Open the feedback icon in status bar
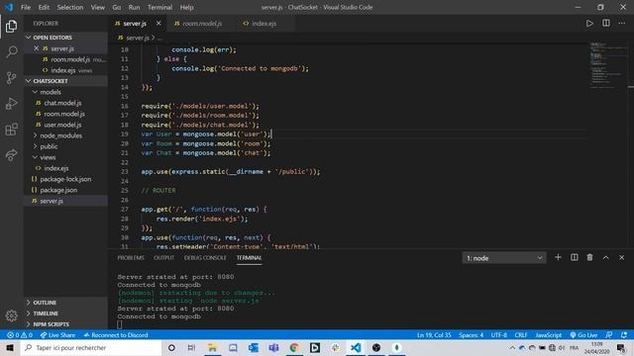This screenshot has width=634, height=356. 609,335
